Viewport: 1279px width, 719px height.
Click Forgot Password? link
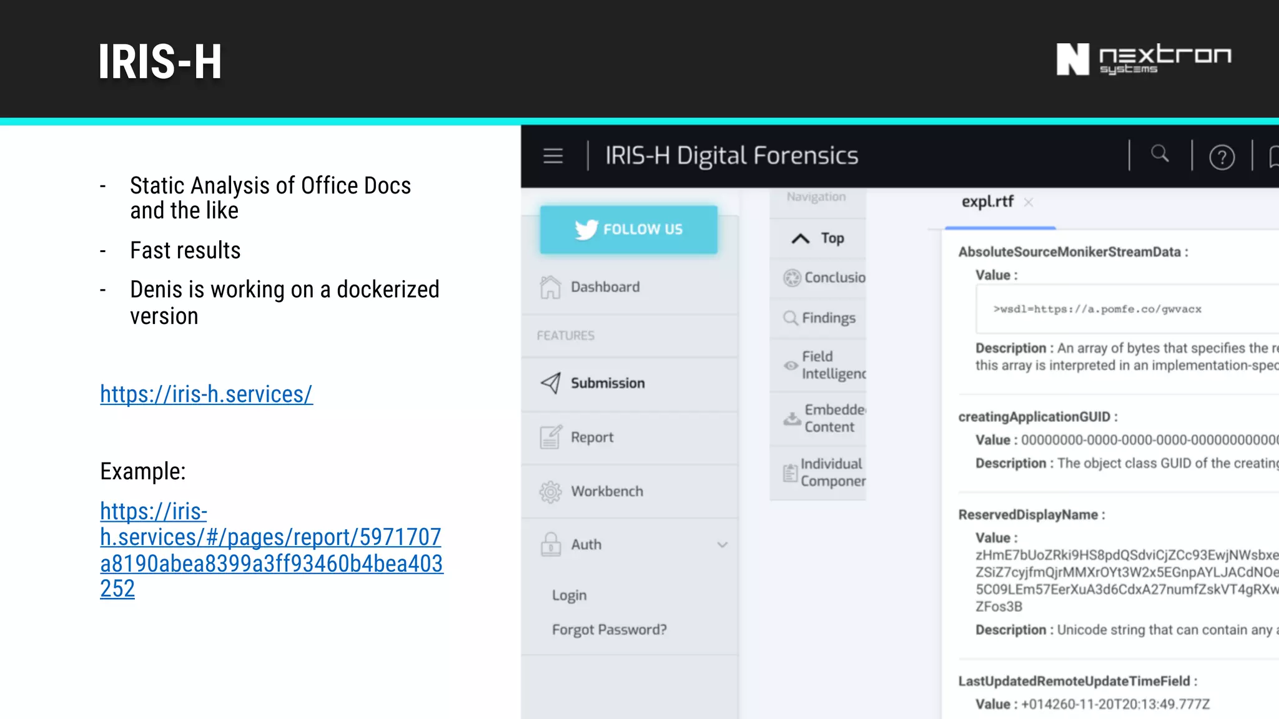coord(609,630)
